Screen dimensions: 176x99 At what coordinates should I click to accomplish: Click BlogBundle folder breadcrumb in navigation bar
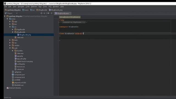click(x=42, y=10)
